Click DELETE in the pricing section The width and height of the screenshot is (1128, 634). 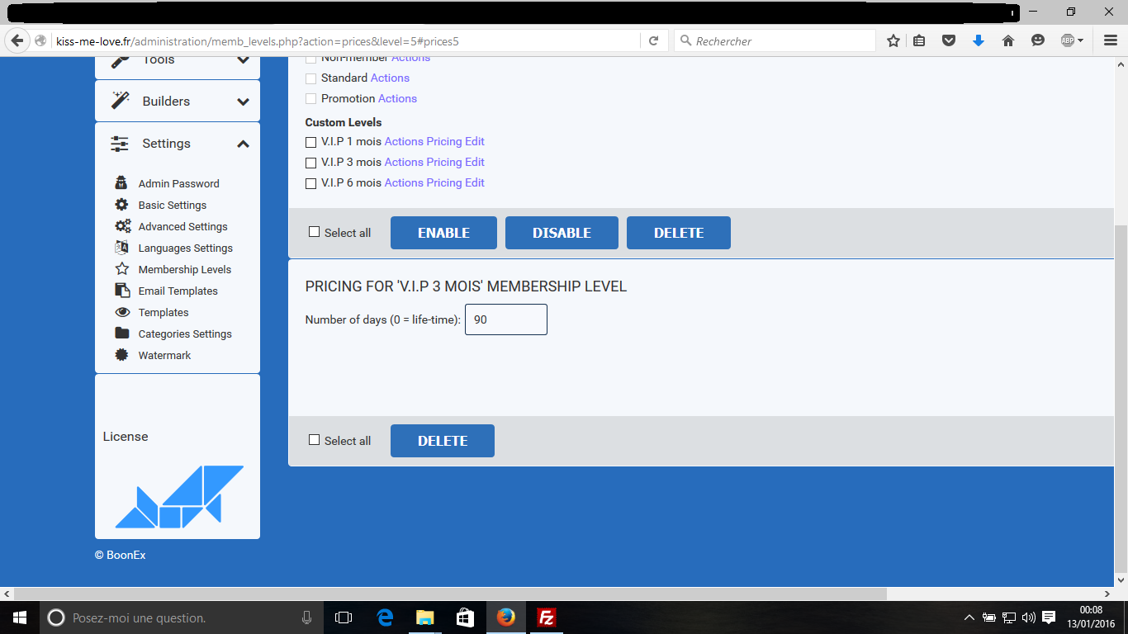(x=443, y=441)
